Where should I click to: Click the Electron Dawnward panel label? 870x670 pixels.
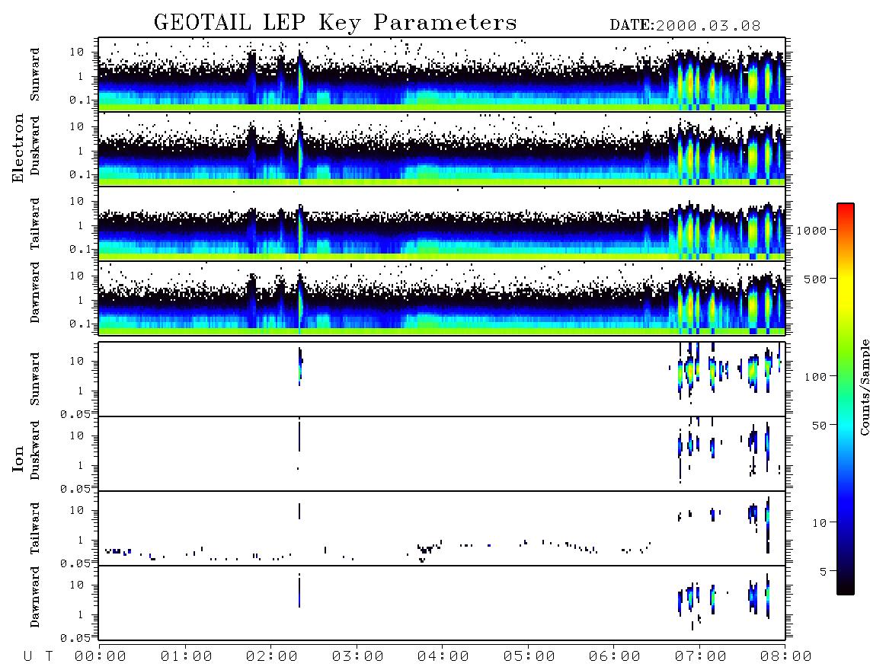pos(34,292)
